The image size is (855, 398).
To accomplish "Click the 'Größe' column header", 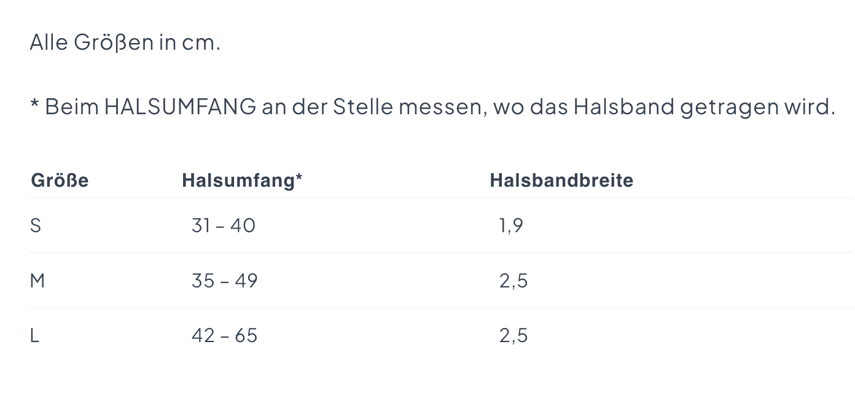I will click(60, 181).
